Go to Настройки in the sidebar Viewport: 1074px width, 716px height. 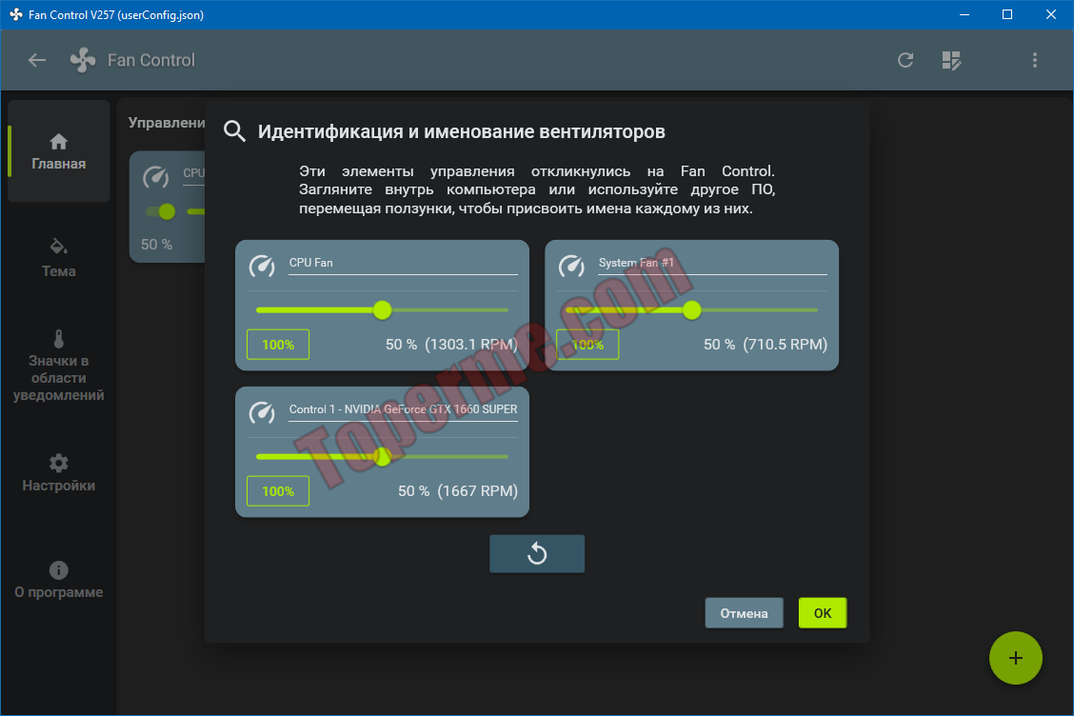point(59,473)
